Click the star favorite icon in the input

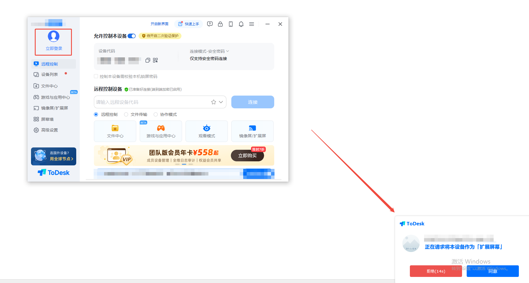pos(214,102)
